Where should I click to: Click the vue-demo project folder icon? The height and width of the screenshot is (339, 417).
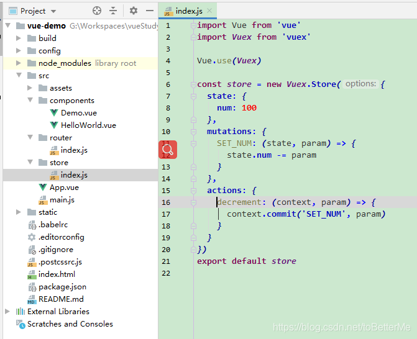[x=21, y=26]
